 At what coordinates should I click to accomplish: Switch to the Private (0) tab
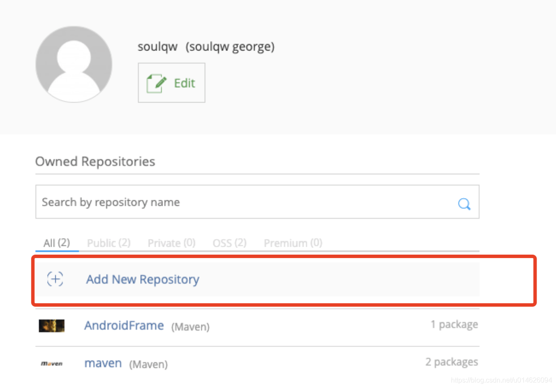click(171, 243)
